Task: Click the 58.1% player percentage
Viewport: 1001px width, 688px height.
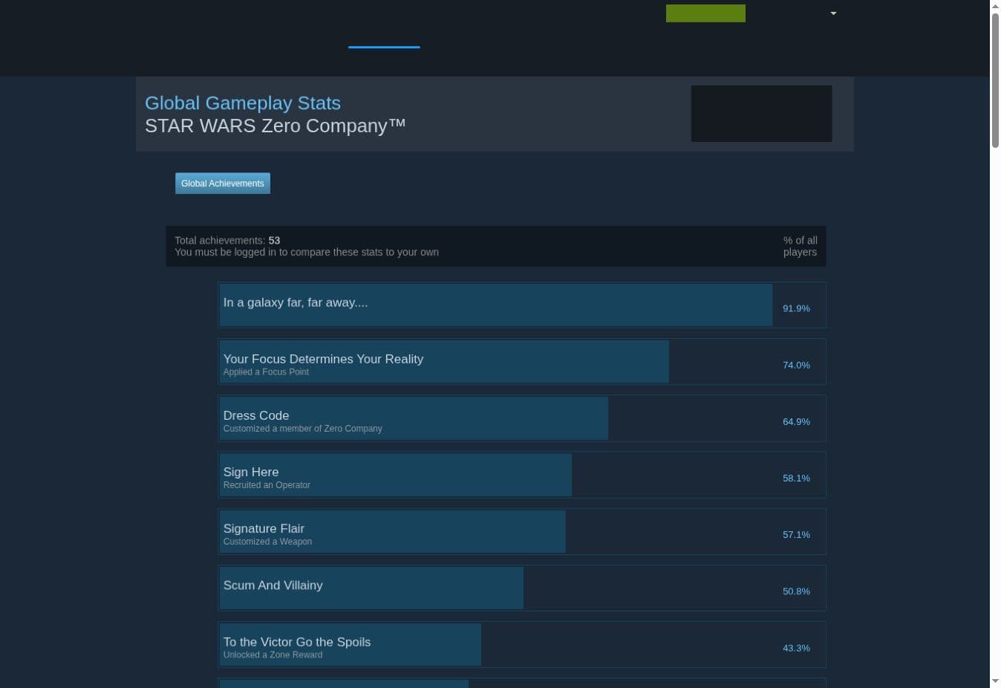Action: [x=796, y=478]
